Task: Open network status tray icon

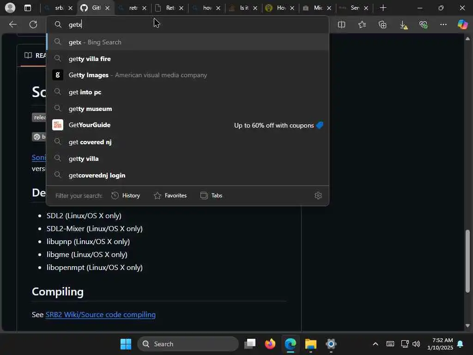Action: [x=405, y=344]
